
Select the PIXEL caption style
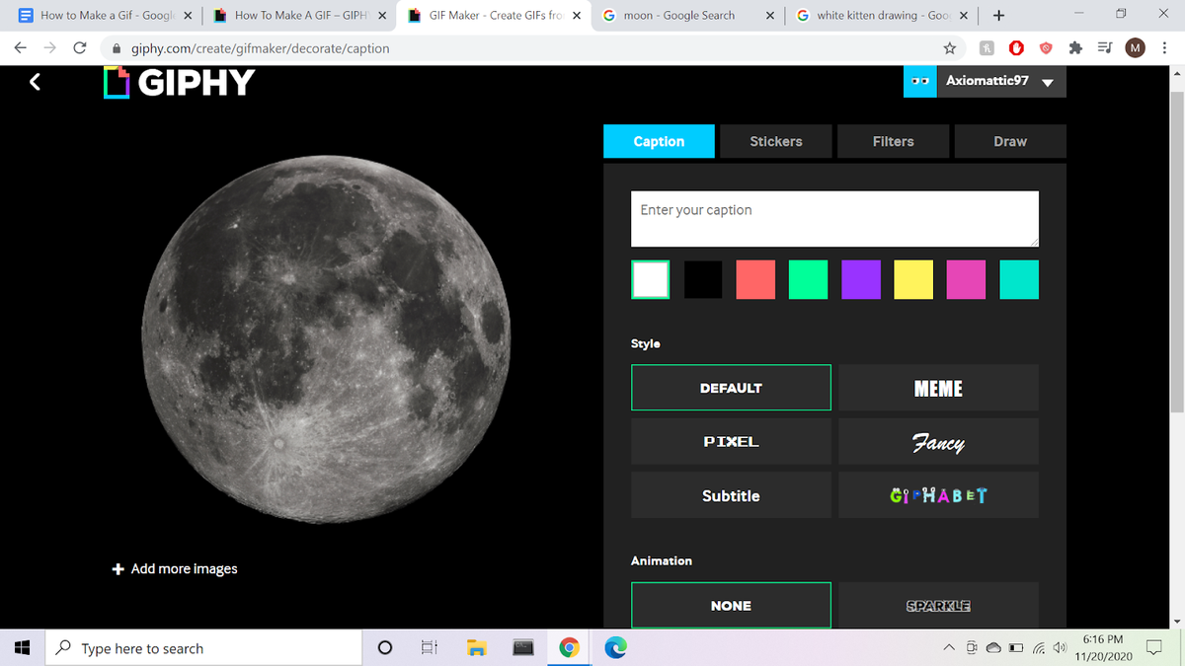click(x=731, y=441)
